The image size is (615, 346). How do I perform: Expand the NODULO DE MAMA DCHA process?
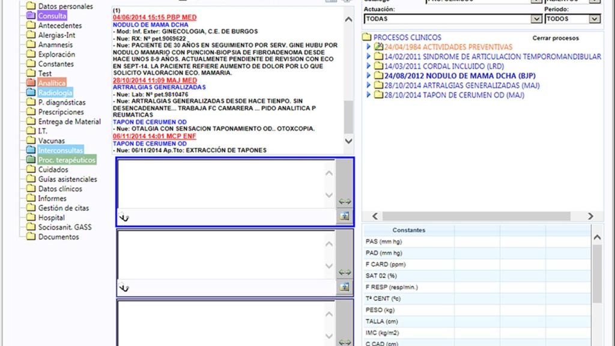click(369, 76)
